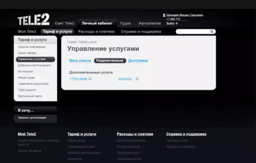Viewport: 256px width, 163px height.
Task: Click the Главная breadcrumb link
Action: [72, 42]
